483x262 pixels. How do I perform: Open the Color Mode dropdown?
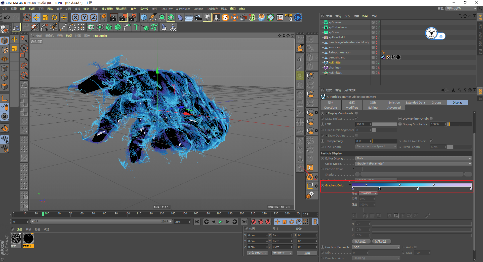click(414, 164)
